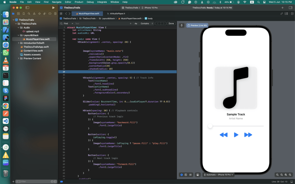Hide the navigator sidebar panel
The image size is (295, 184).
(27, 8)
